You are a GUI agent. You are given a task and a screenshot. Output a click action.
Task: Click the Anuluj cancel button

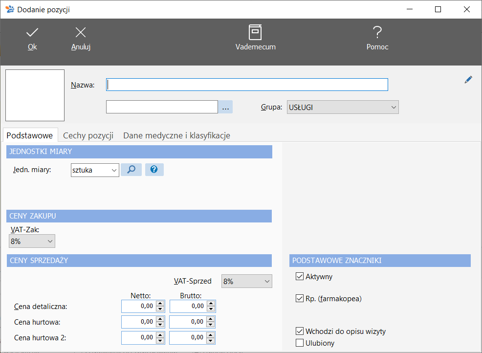(x=81, y=39)
